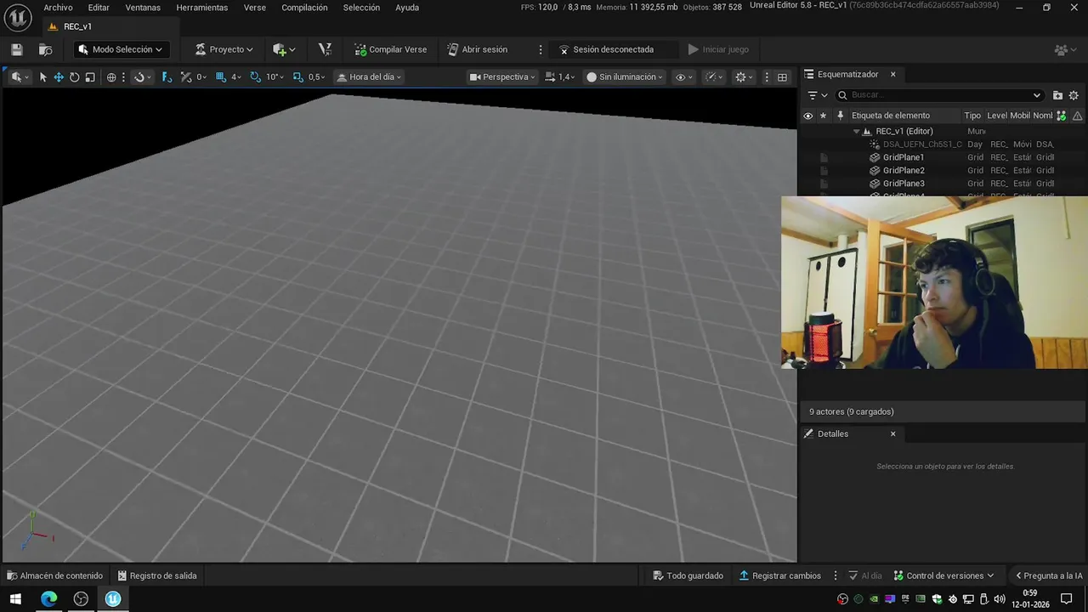Select the arrow select tool in viewport
Image resolution: width=1088 pixels, height=612 pixels.
43,76
